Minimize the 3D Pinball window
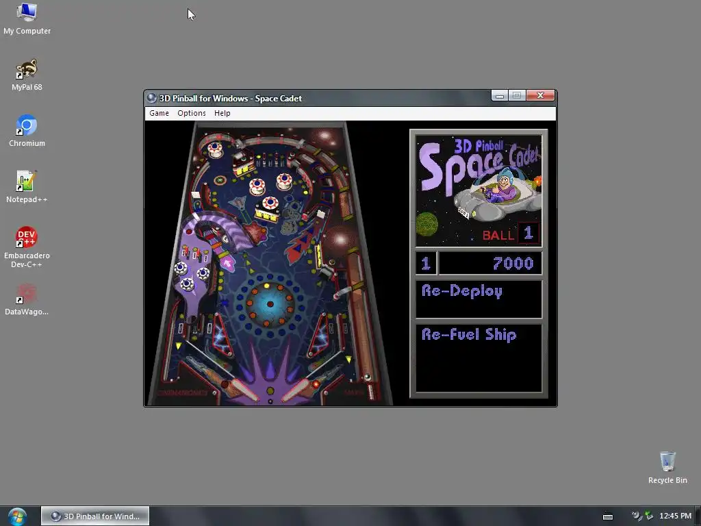This screenshot has width=701, height=526. [499, 95]
